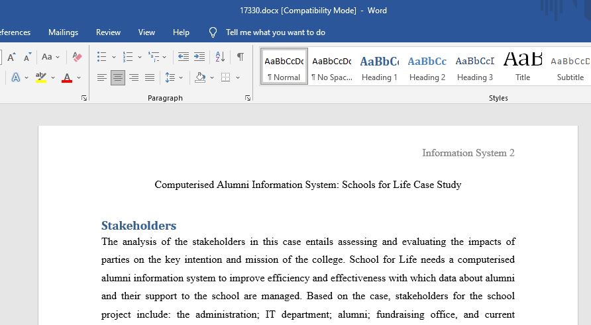Align text left

pyautogui.click(x=102, y=77)
